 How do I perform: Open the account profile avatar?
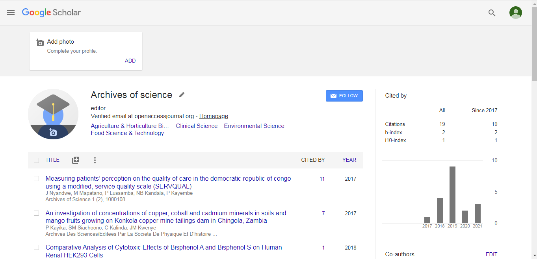(x=515, y=13)
